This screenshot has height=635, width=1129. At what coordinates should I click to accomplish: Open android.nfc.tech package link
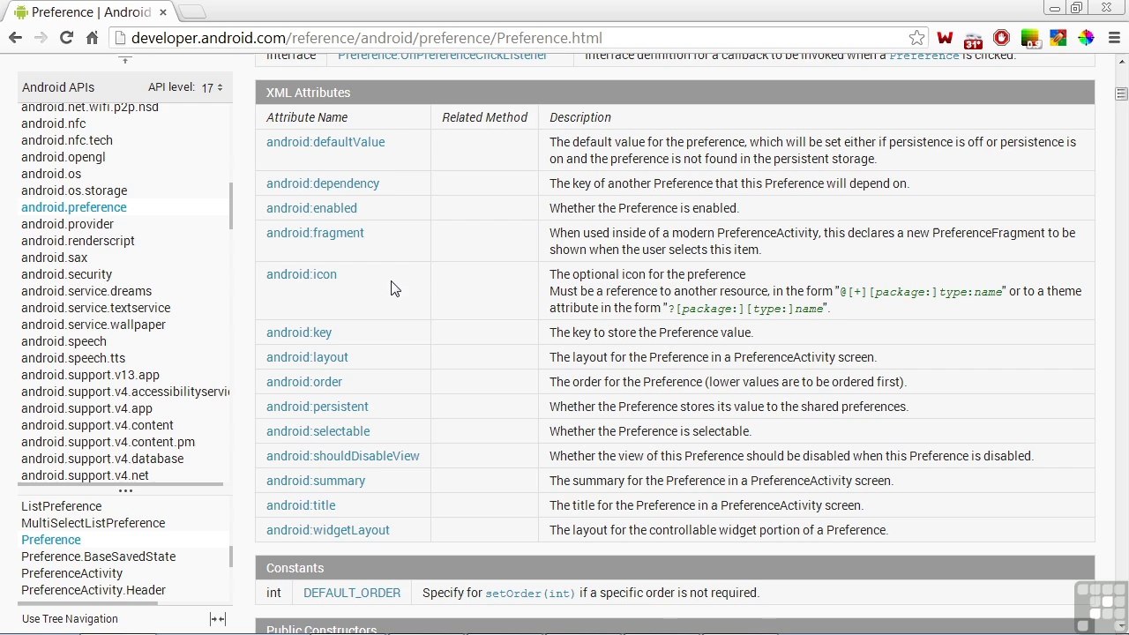tap(67, 140)
